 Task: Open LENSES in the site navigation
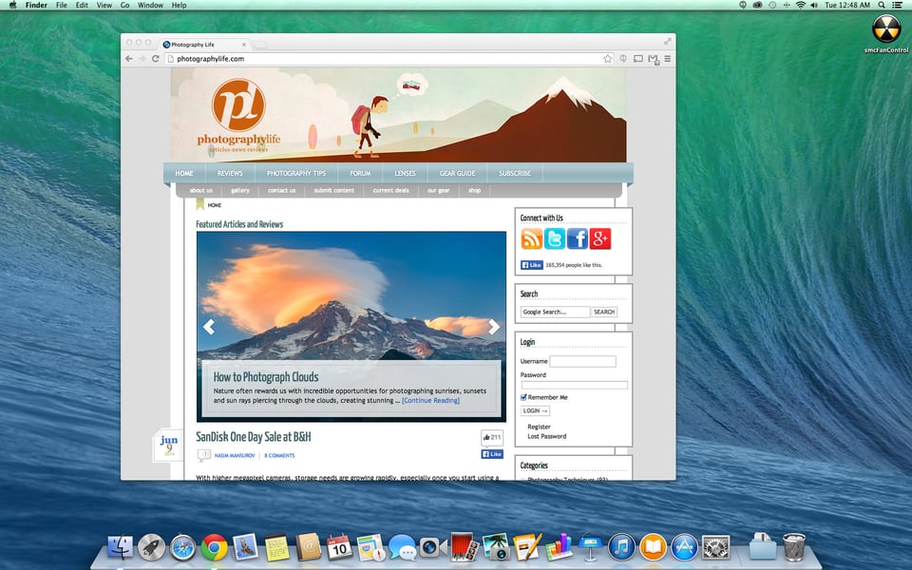coord(405,173)
